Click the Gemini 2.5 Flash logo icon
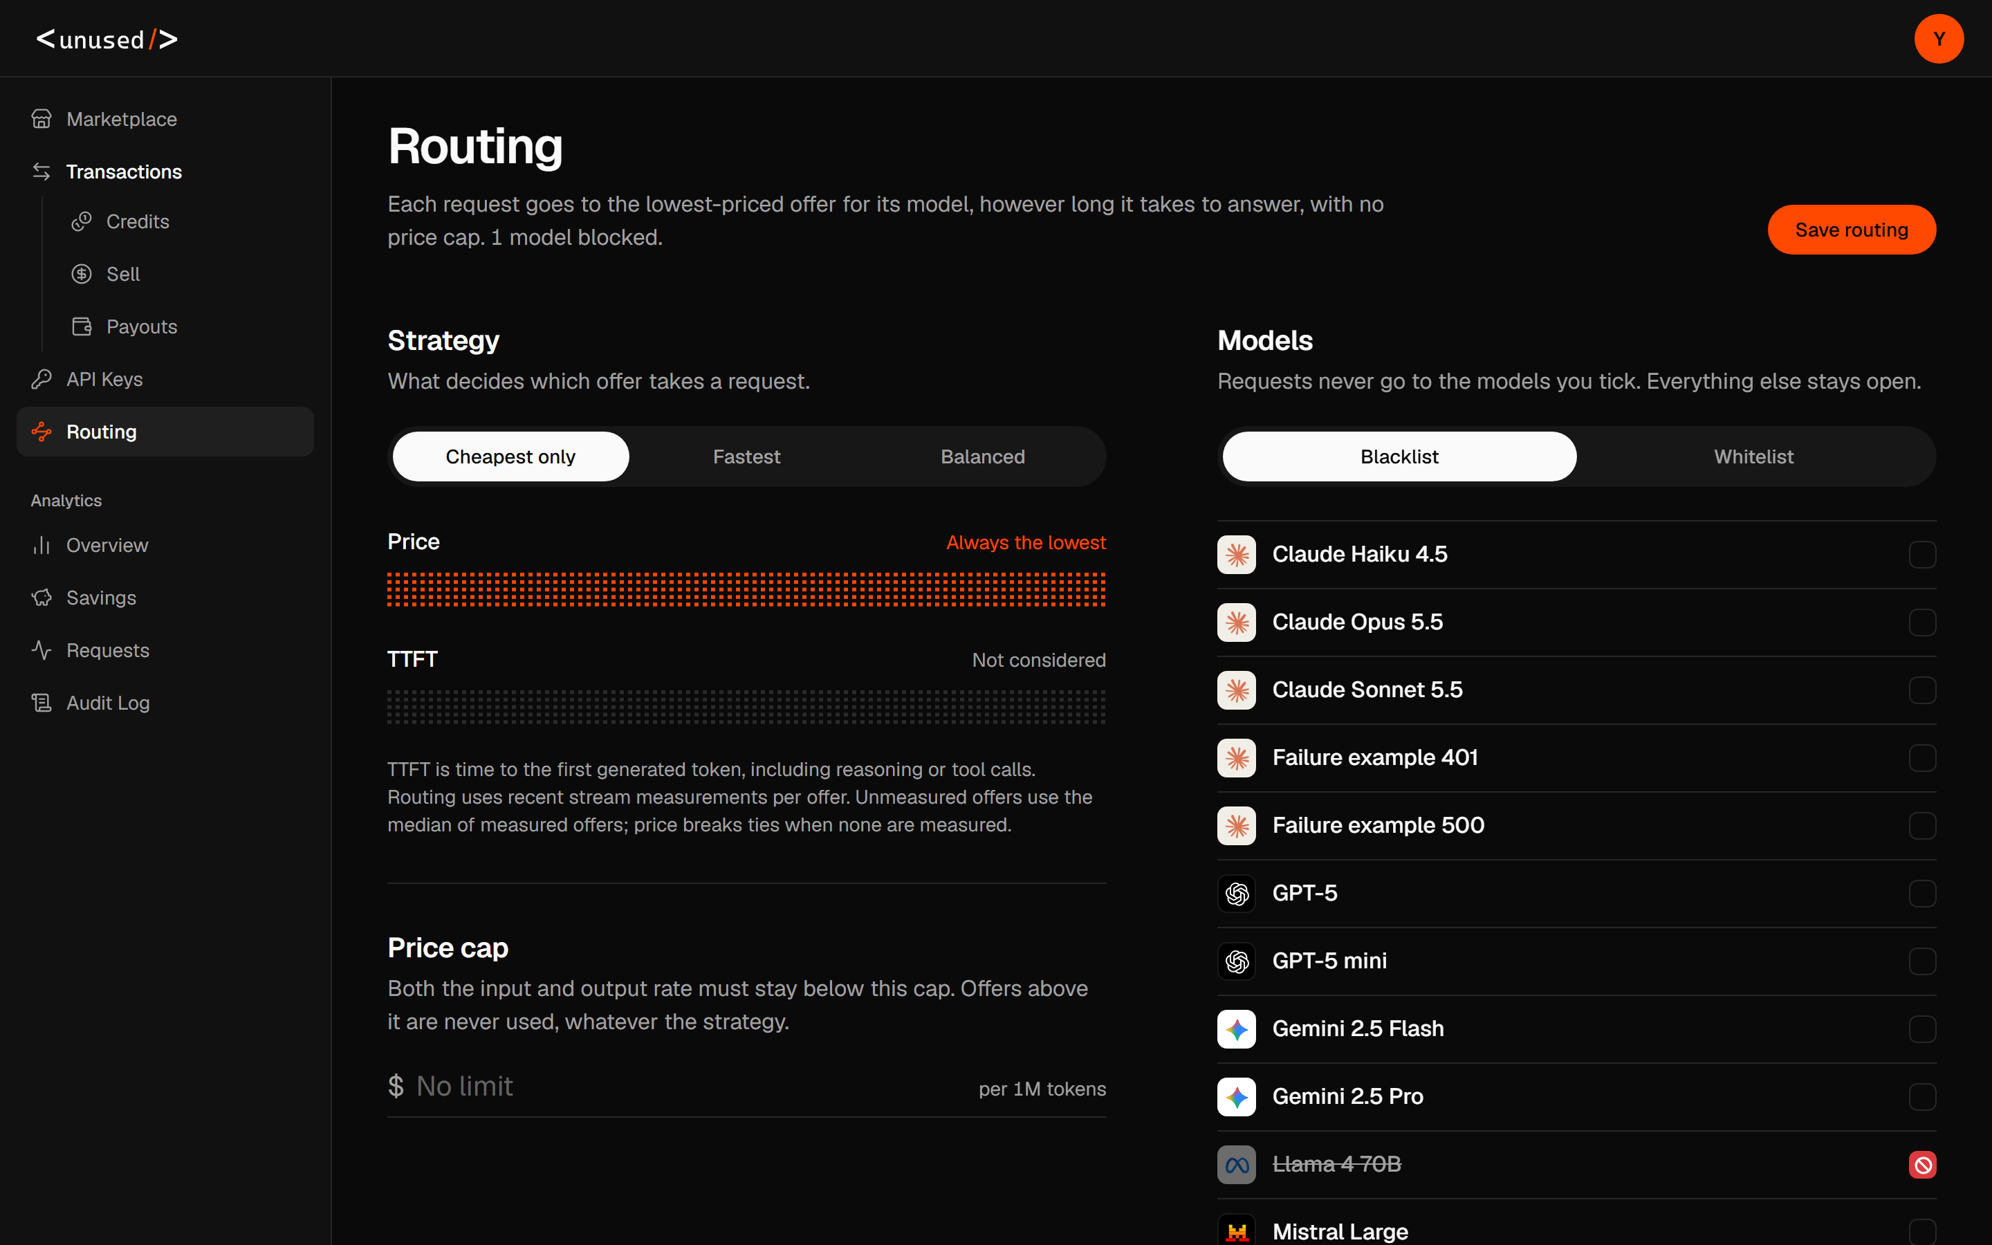This screenshot has height=1245, width=1992. tap(1237, 1029)
